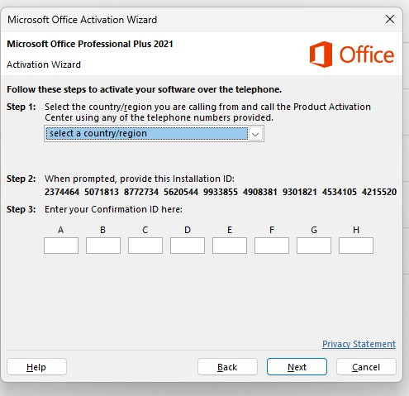This screenshot has width=409, height=396.
Task: Expand the country/region dropdown arrow
Action: coord(255,134)
